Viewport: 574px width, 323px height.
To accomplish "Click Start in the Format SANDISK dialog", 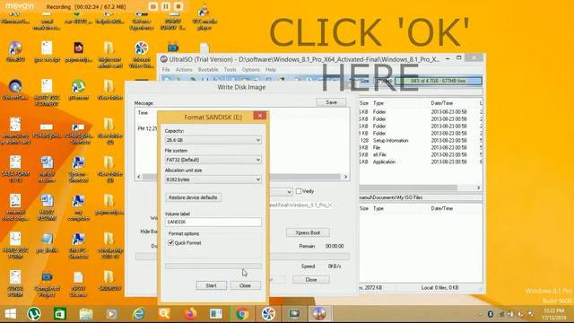I will pos(212,285).
